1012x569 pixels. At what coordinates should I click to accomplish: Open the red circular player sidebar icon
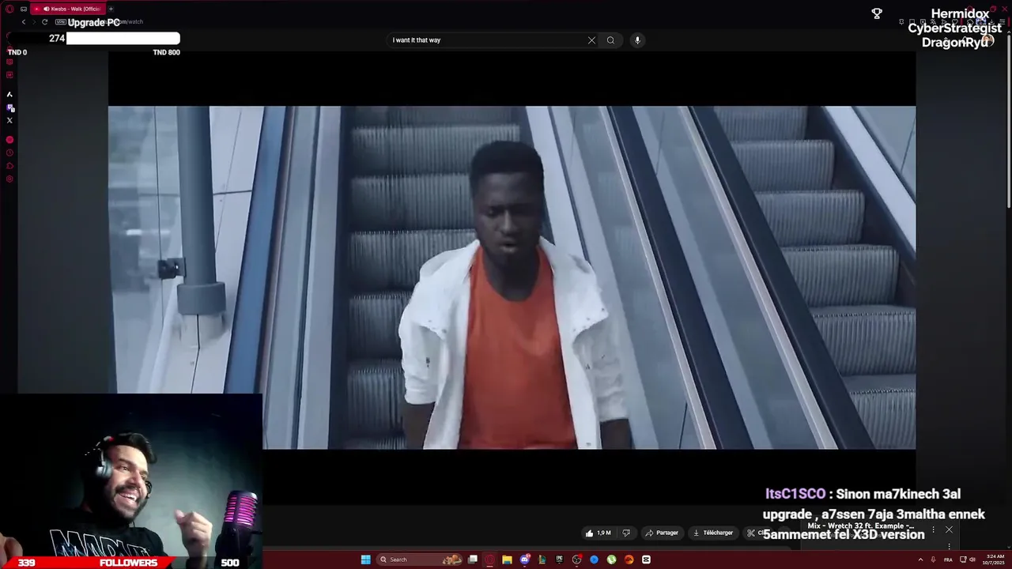pyautogui.click(x=9, y=140)
